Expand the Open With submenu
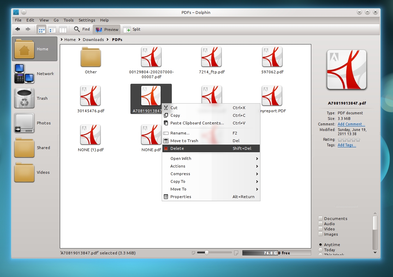393x277 pixels. point(211,158)
